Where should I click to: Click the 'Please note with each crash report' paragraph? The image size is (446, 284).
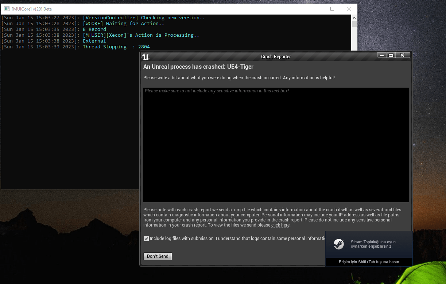point(272,217)
